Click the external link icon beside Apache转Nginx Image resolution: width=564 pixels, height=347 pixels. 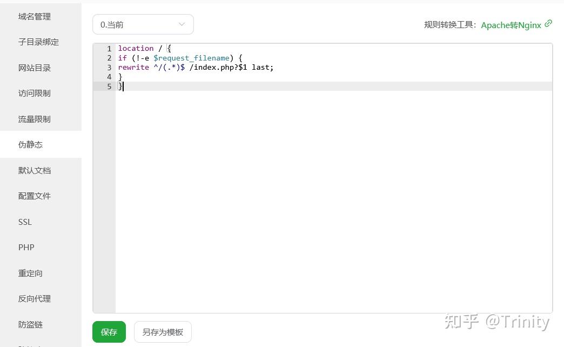click(548, 24)
